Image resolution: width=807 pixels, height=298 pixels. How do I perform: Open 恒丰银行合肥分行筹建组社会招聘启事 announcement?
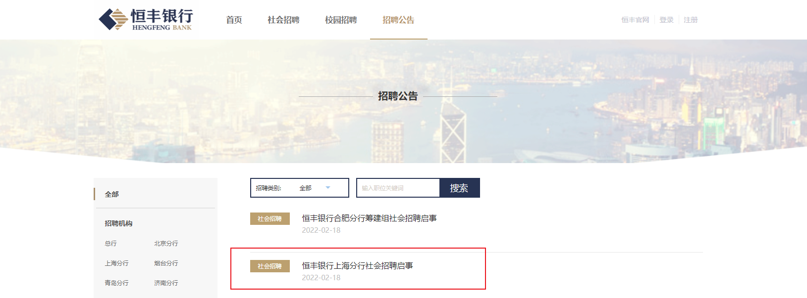click(369, 218)
